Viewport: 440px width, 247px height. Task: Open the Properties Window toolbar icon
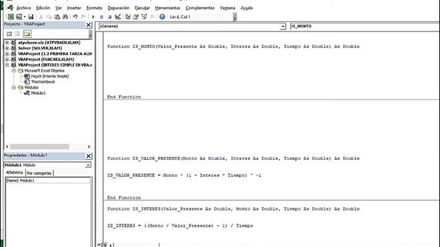pyautogui.click(x=136, y=16)
